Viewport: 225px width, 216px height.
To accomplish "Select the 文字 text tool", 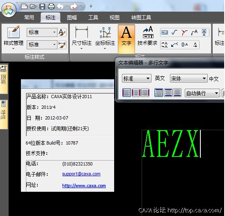I will coord(126,39).
